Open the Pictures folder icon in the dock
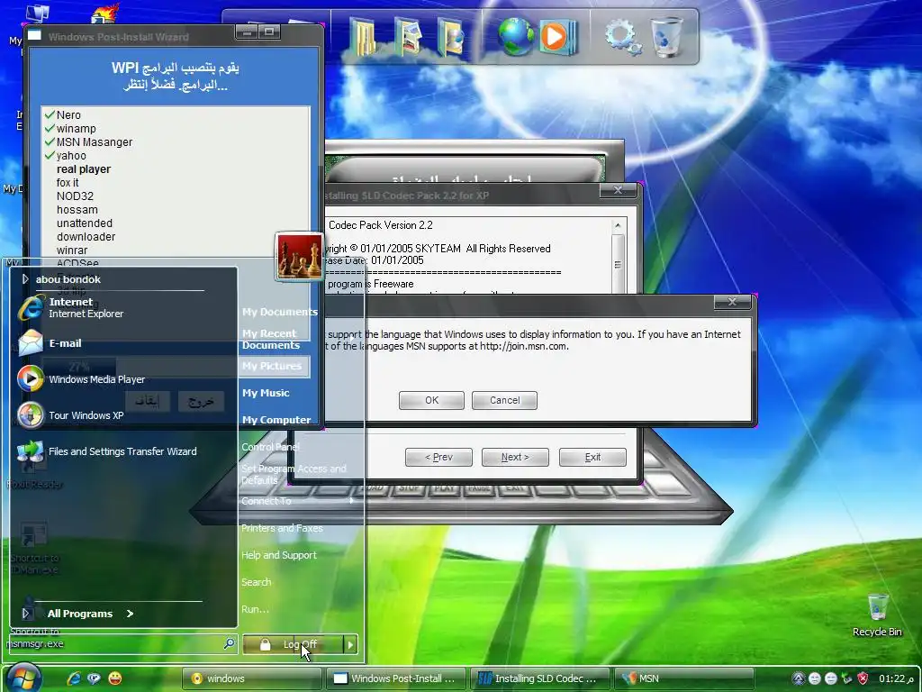 click(408, 36)
